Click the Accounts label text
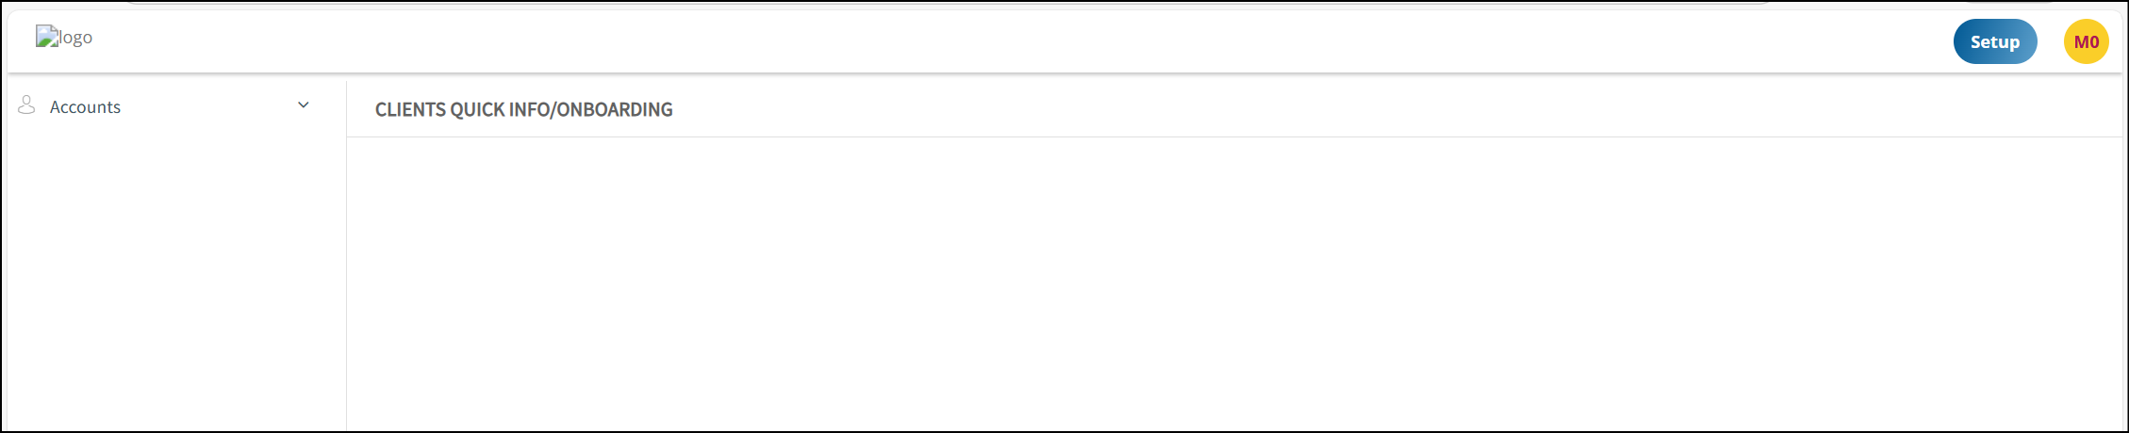 (x=85, y=107)
